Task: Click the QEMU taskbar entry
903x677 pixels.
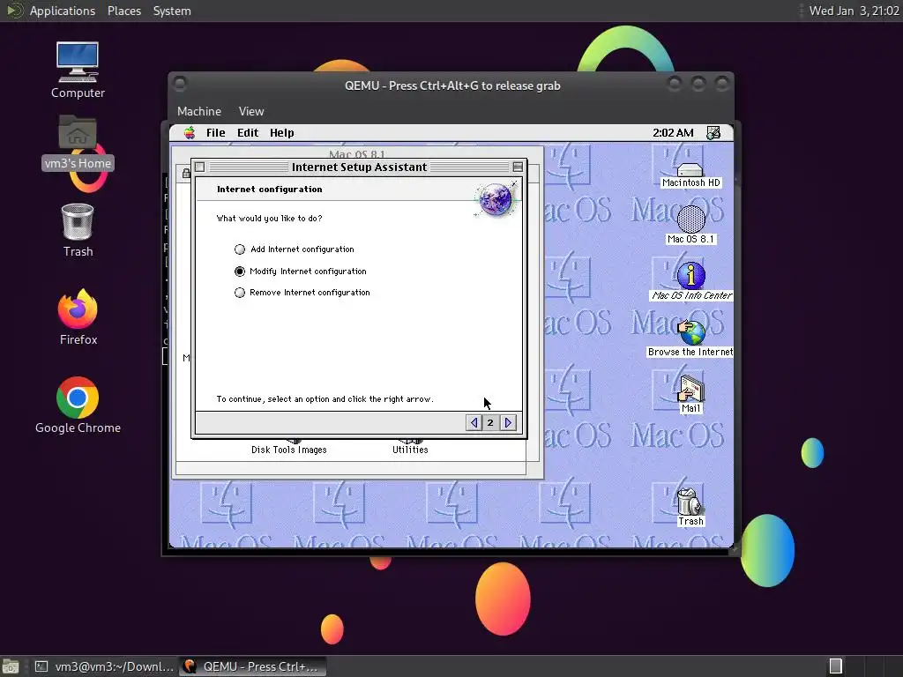Action: (x=251, y=666)
